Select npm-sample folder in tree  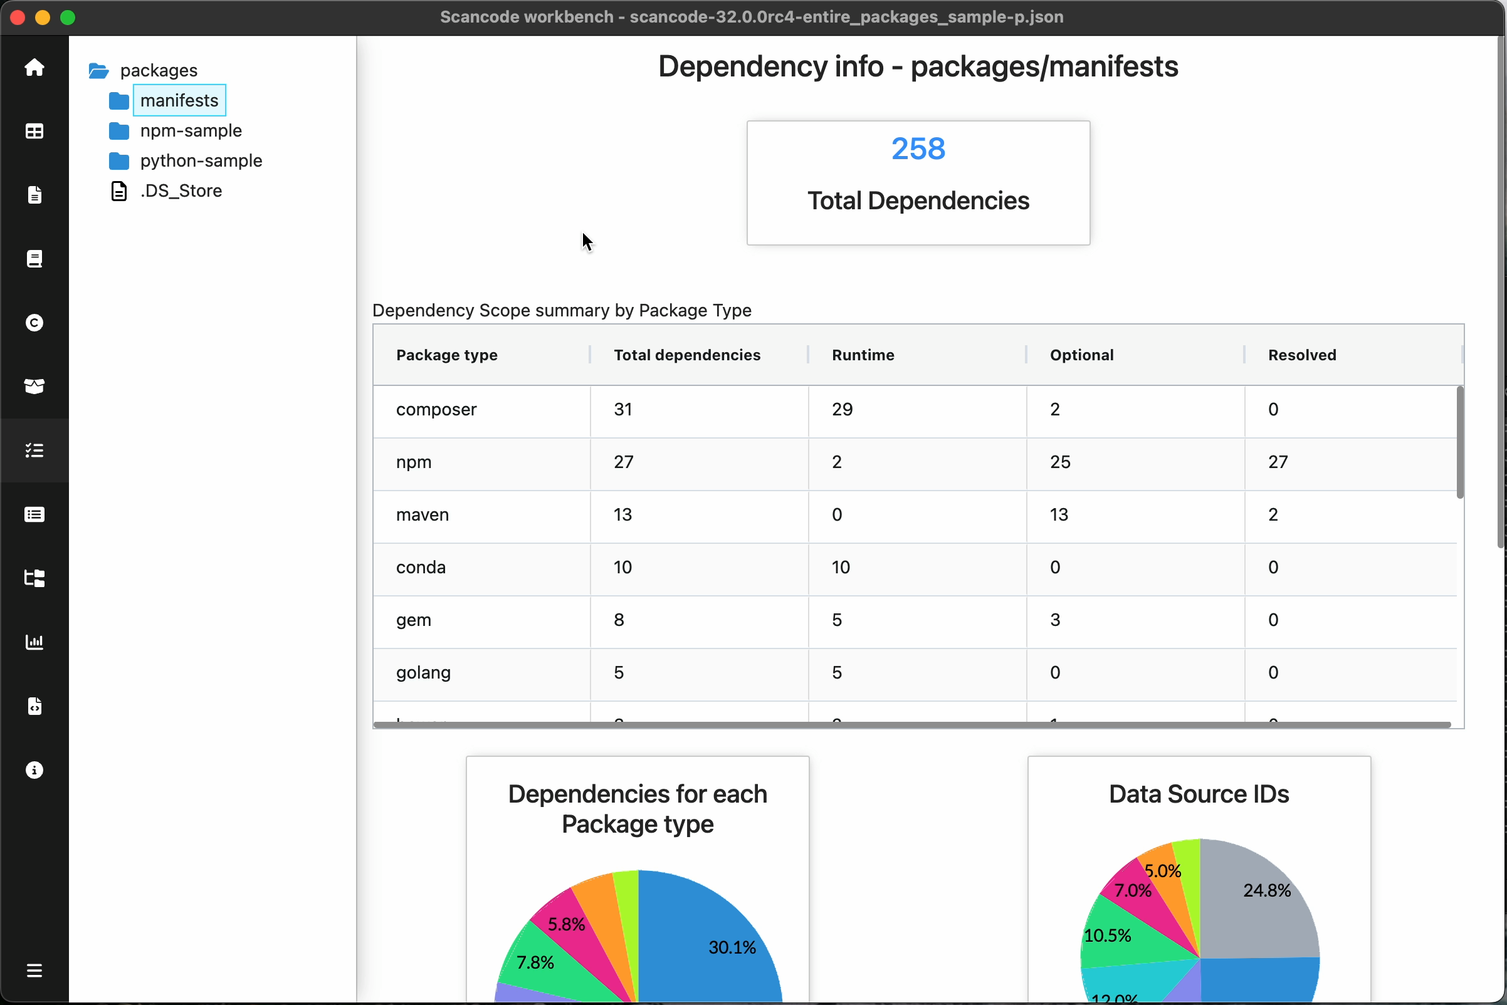pos(191,131)
